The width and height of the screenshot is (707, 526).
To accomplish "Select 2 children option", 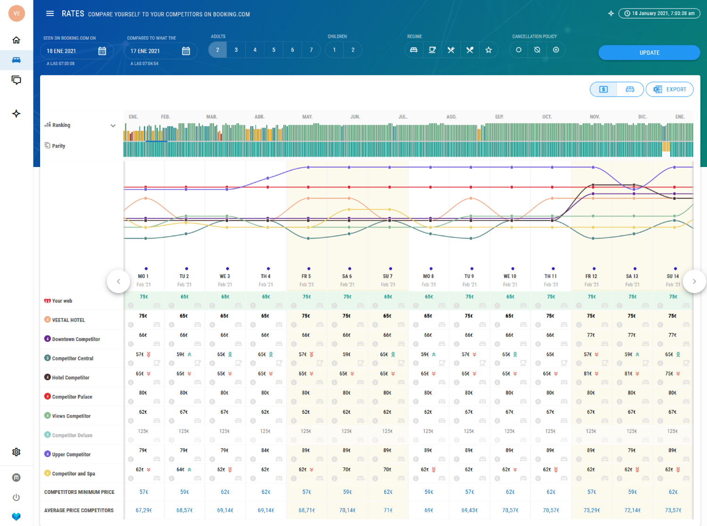I will pyautogui.click(x=353, y=50).
